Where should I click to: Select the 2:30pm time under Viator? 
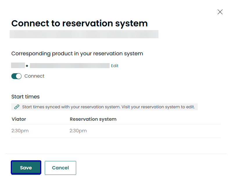tap(20, 131)
